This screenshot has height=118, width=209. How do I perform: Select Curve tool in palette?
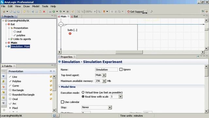point(15,86)
